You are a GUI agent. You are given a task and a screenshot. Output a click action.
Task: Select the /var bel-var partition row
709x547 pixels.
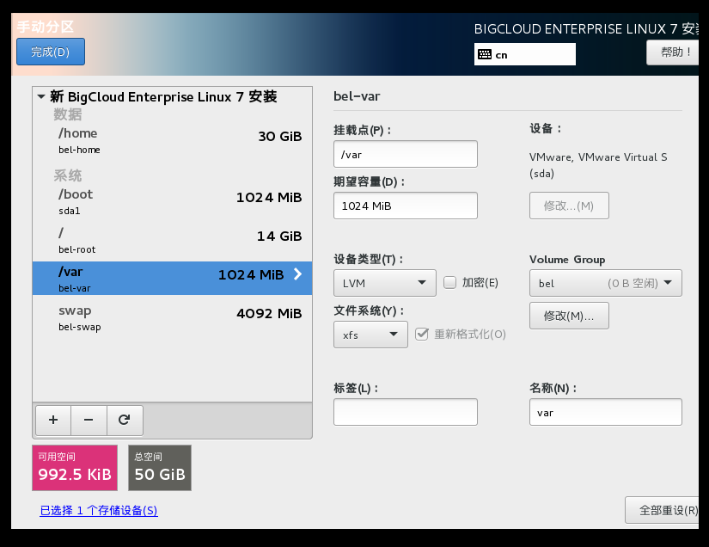coord(172,279)
